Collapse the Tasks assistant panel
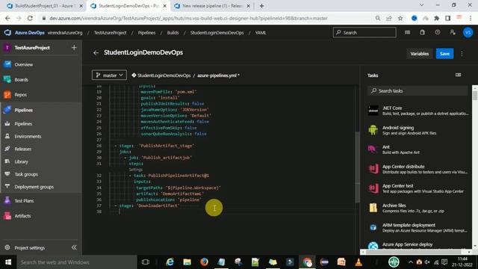 click(458, 75)
